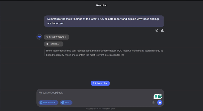The height and width of the screenshot is (111, 203).
Task: Click the user's IPCC report message bubble
Action: coord(104,21)
